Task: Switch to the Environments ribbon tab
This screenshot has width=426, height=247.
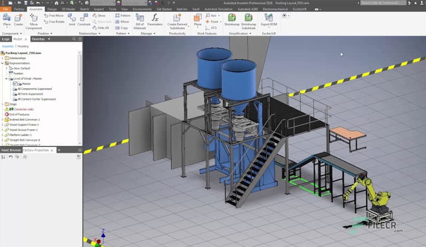Action: [x=142, y=9]
